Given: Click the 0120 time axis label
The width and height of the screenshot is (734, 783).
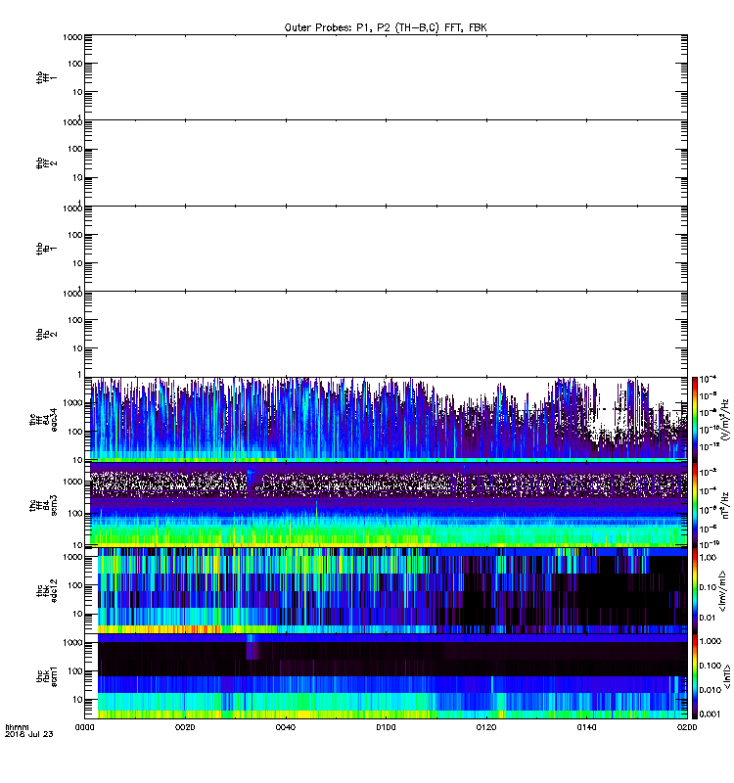Looking at the screenshot, I should 486,727.
